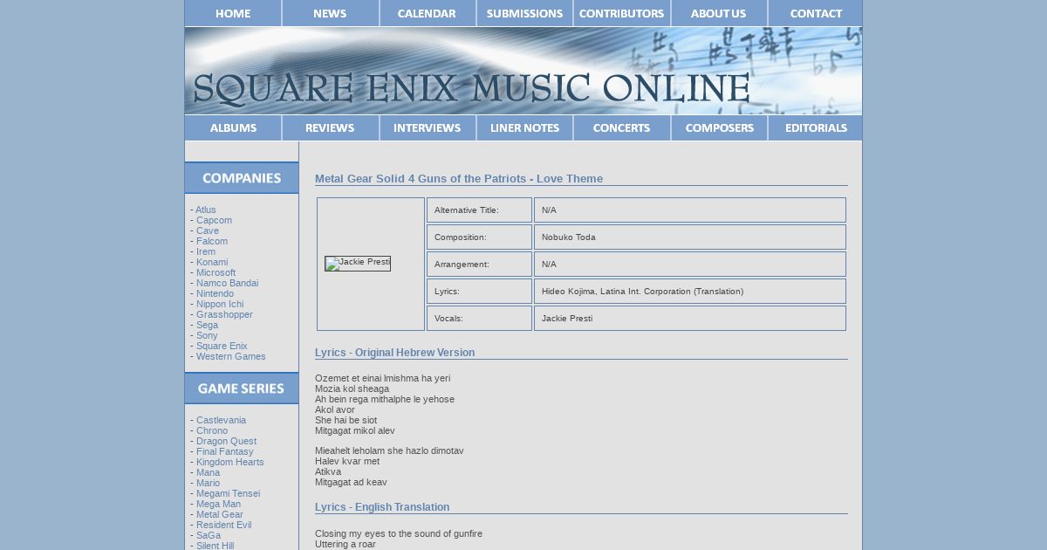
Task: Go to the NEWS page
Action: click(x=330, y=13)
